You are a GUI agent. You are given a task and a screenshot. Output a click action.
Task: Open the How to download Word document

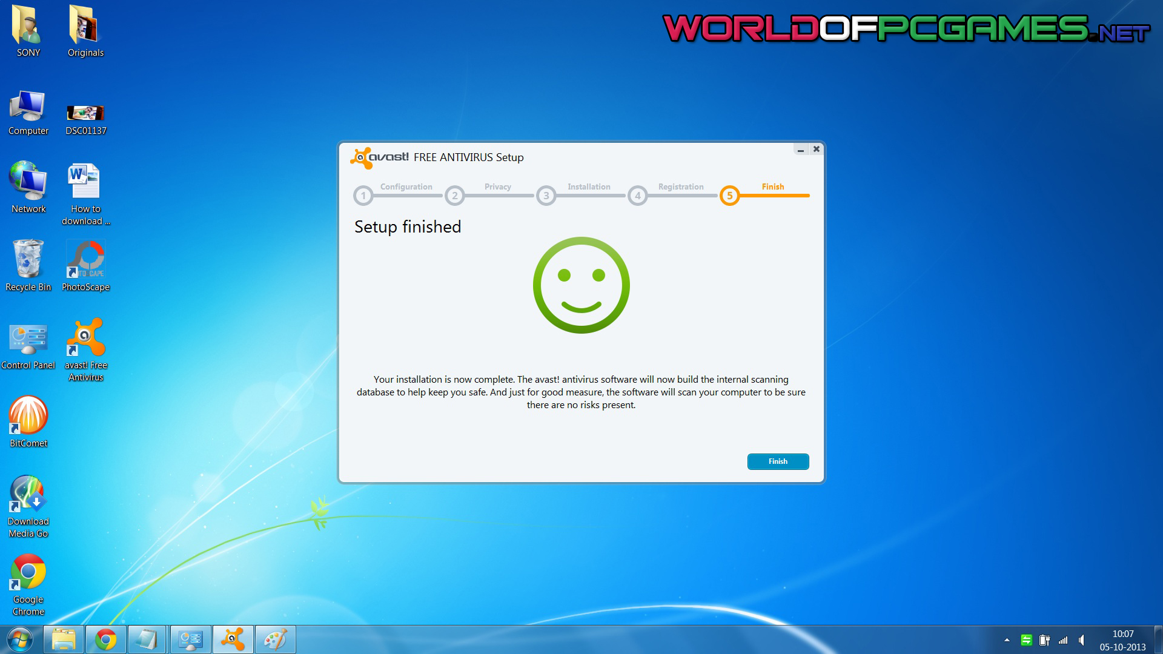click(85, 182)
